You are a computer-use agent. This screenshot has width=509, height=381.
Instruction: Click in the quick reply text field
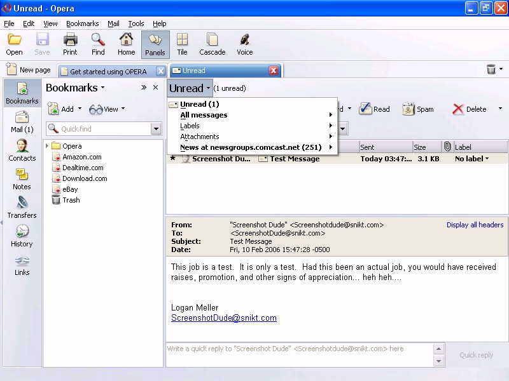[299, 354]
